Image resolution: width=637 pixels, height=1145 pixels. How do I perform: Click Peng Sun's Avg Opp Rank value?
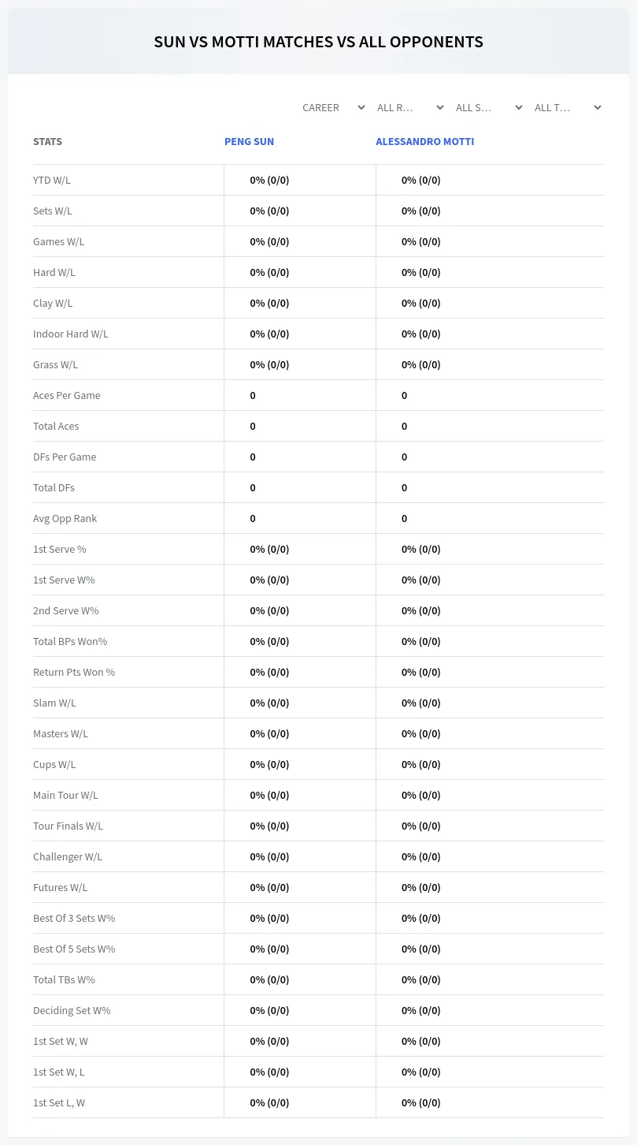(x=253, y=518)
